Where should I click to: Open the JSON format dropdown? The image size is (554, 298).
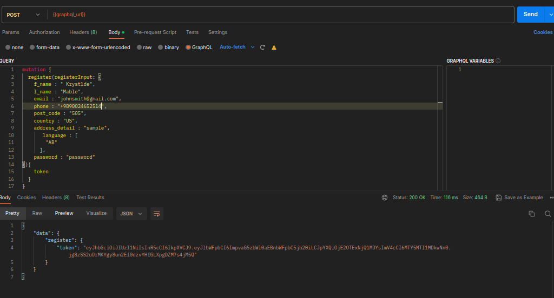(131, 214)
